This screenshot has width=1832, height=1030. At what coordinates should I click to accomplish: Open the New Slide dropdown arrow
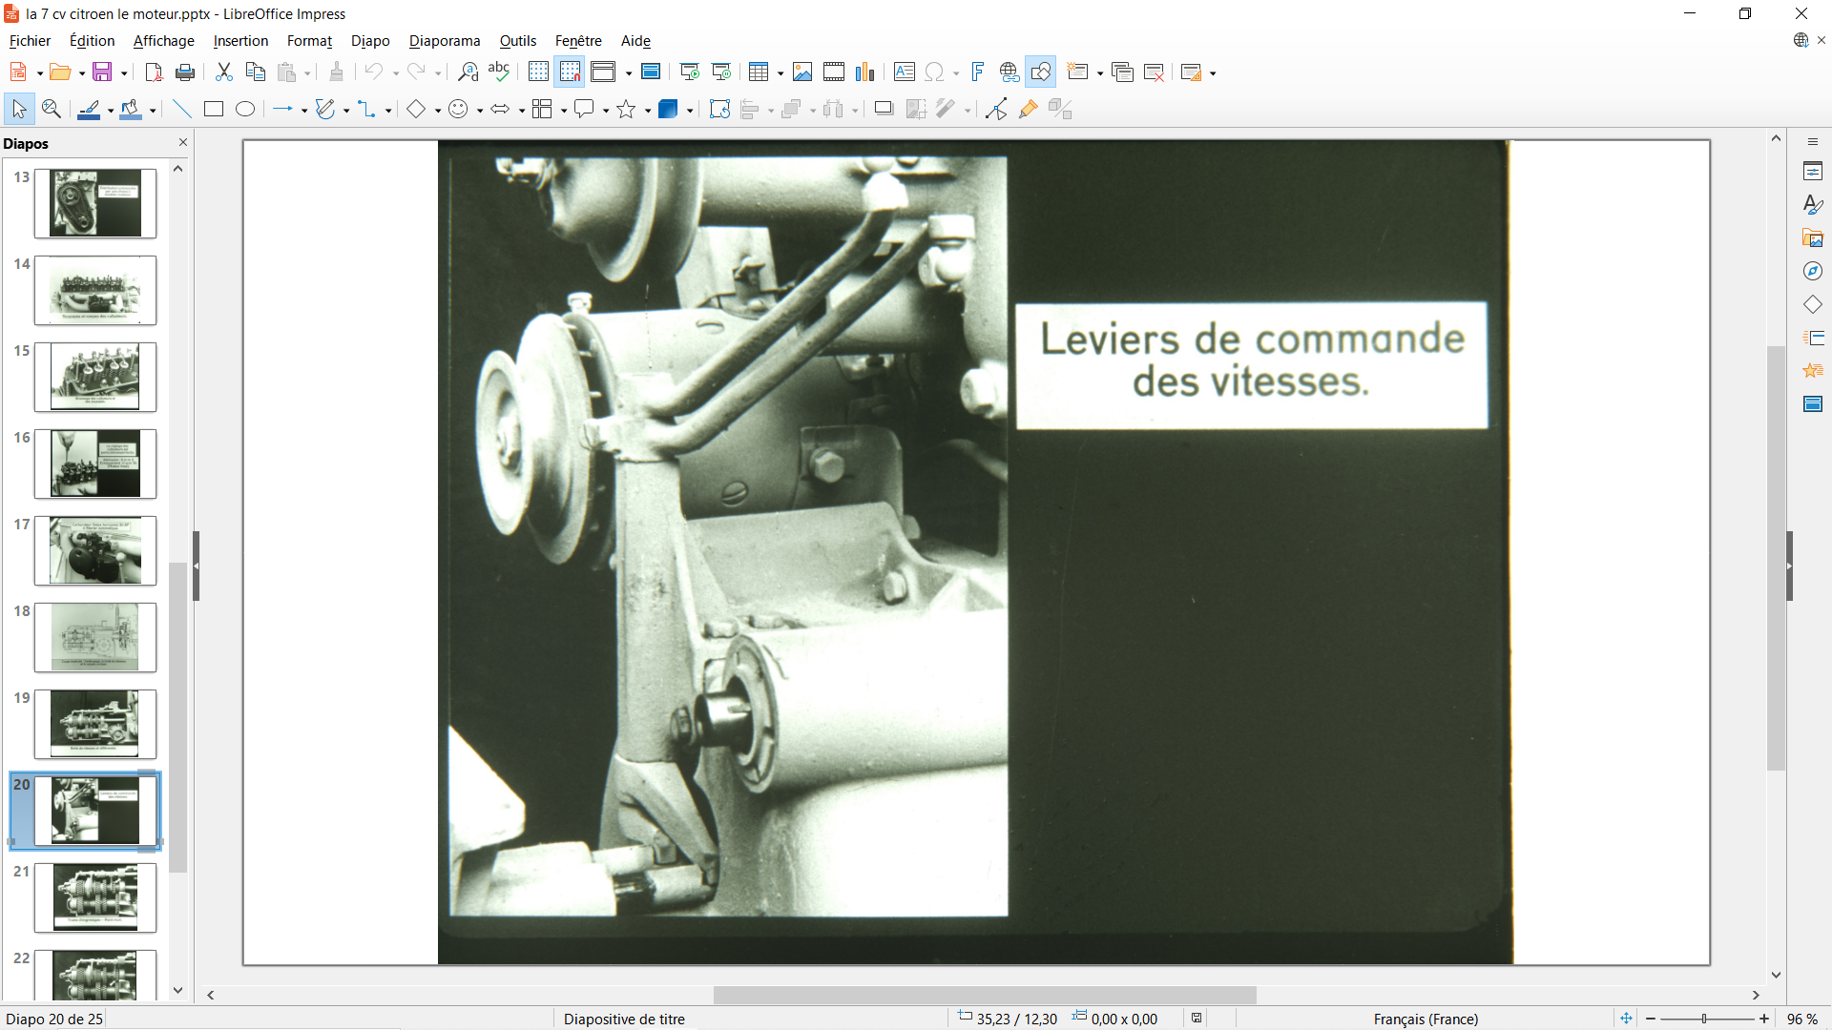click(x=1100, y=73)
